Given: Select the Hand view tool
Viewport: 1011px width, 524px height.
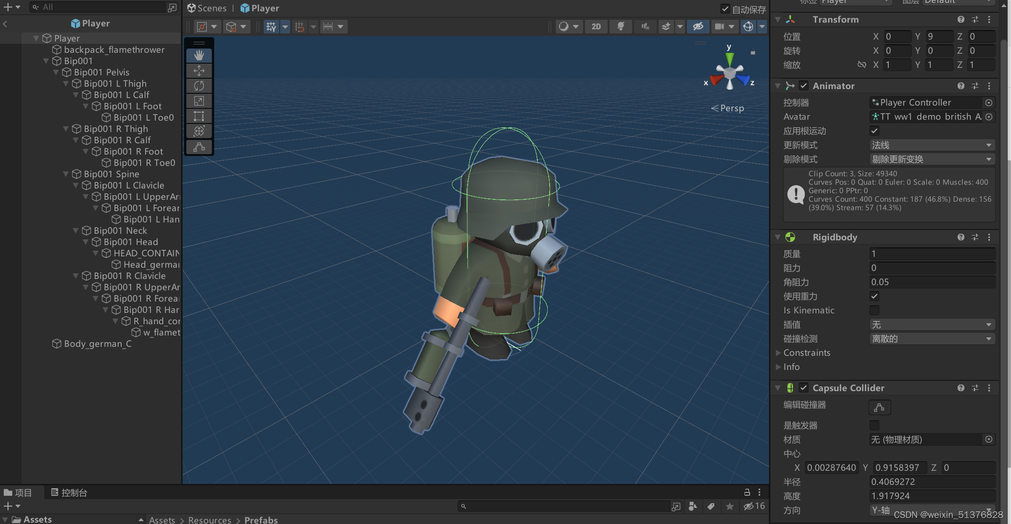Looking at the screenshot, I should point(199,56).
